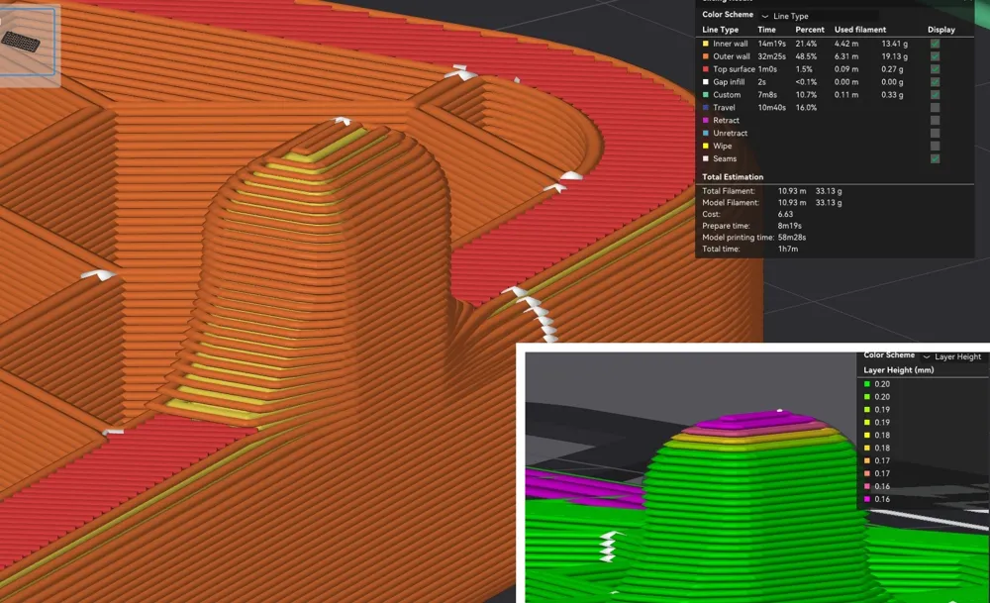Click the Inner wall label
The height and width of the screenshot is (603, 990).
[730, 44]
